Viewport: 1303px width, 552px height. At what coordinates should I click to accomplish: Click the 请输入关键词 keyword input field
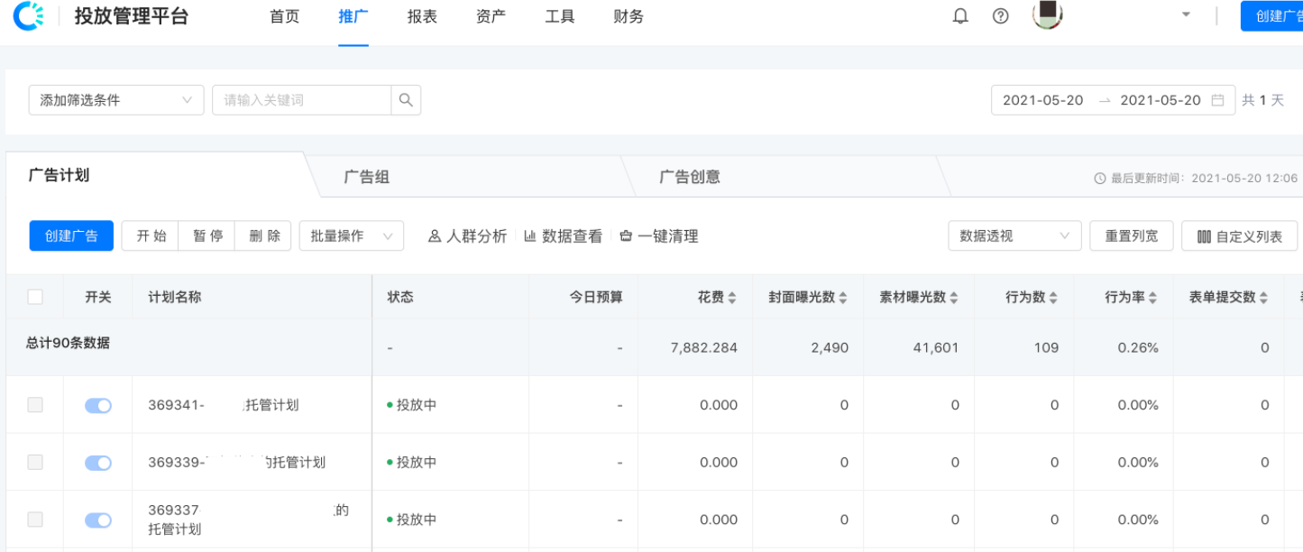coord(298,100)
